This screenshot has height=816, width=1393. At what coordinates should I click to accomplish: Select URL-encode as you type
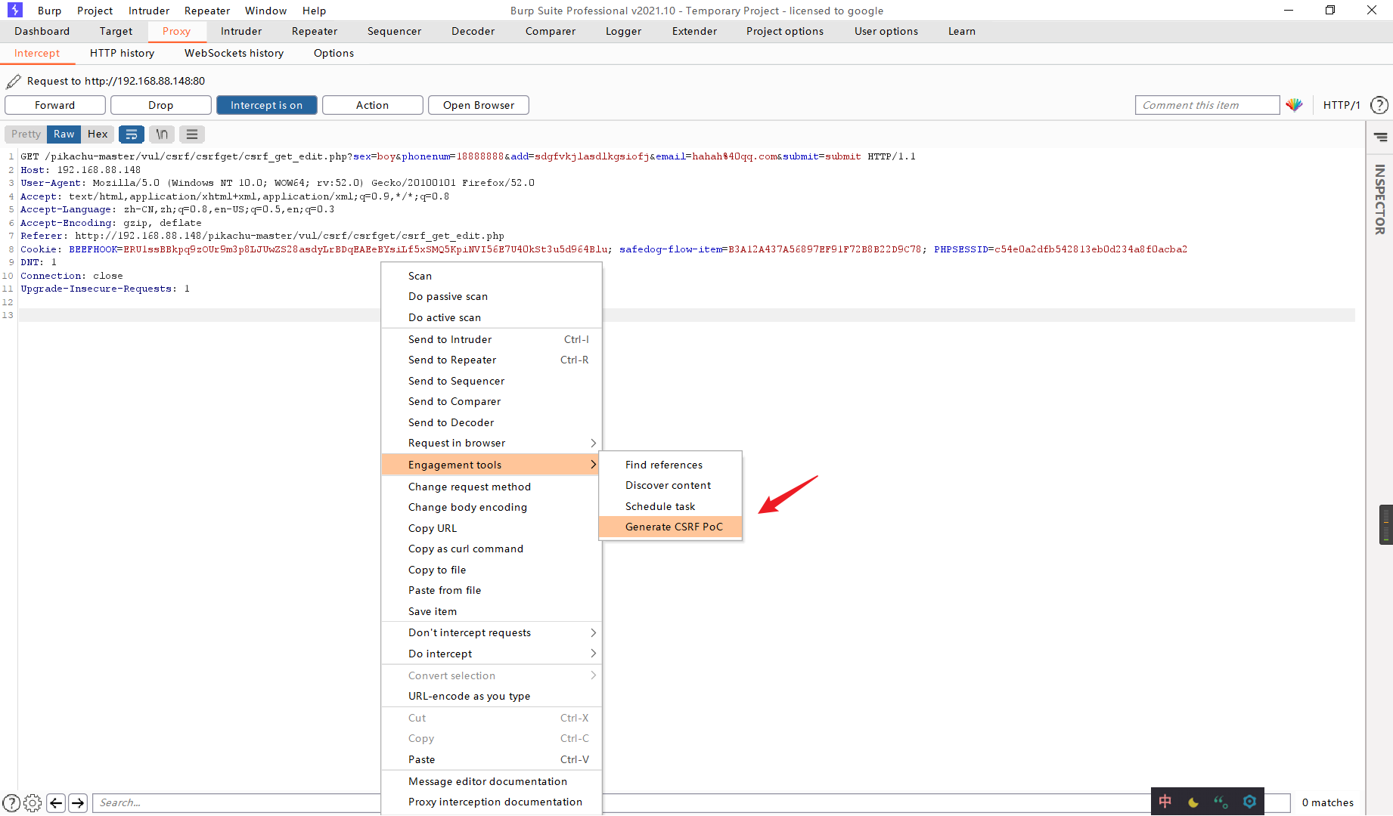(x=492, y=696)
